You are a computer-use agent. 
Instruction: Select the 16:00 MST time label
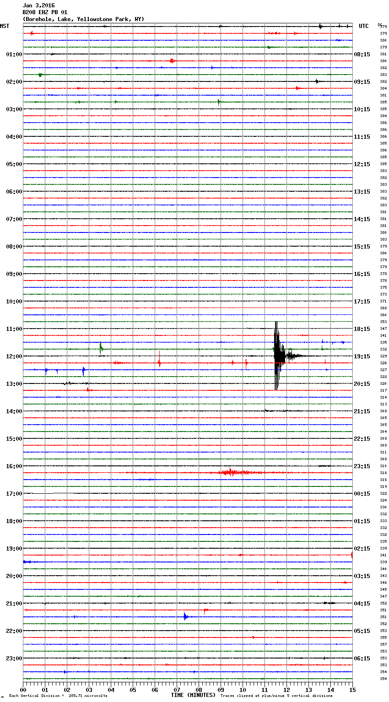14,466
